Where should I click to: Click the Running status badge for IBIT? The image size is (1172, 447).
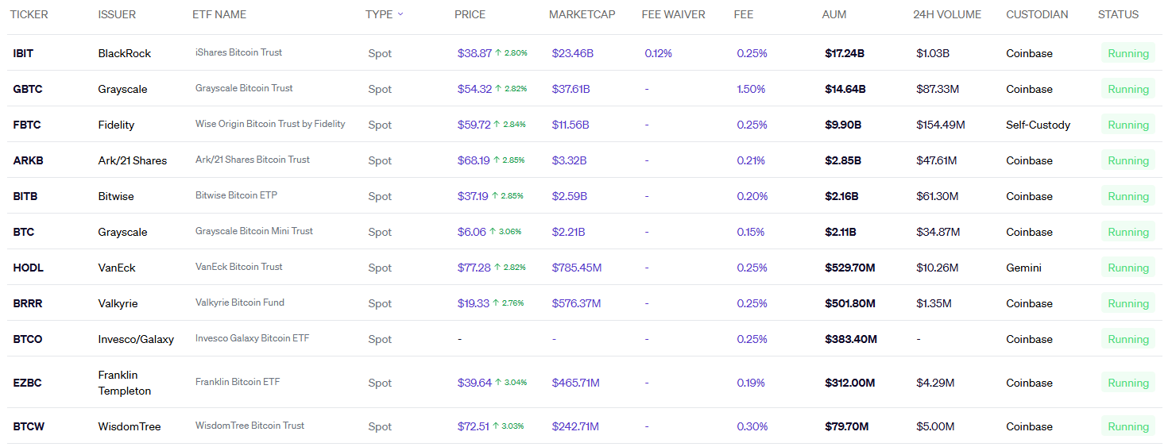[x=1128, y=53]
